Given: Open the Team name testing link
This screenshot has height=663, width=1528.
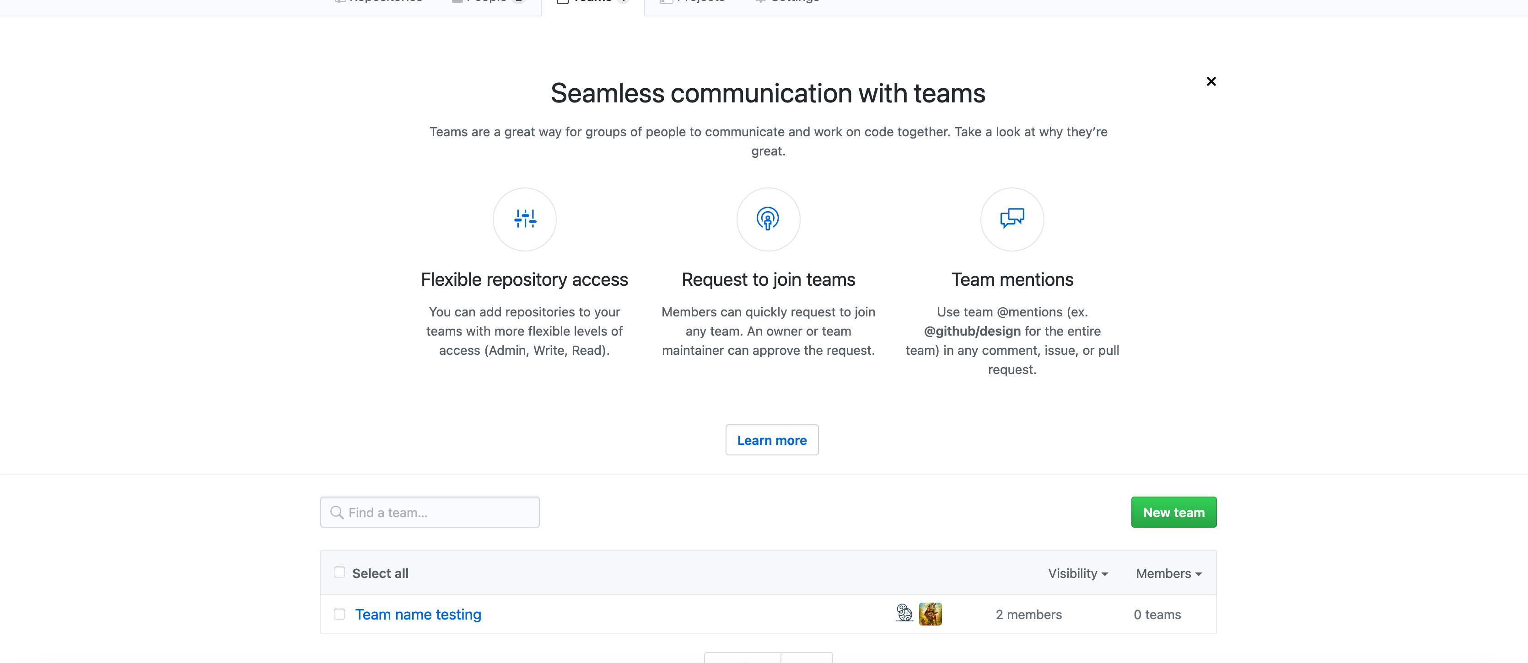Looking at the screenshot, I should pos(418,615).
